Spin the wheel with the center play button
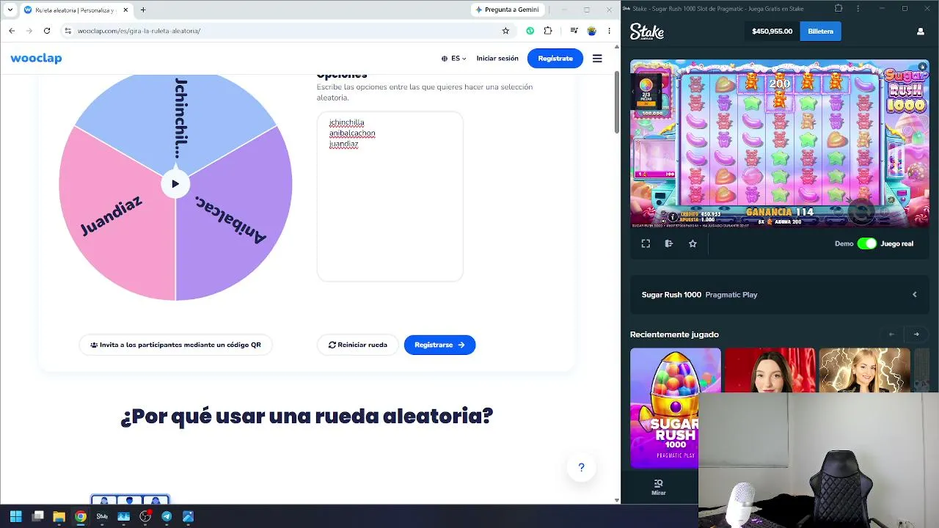 pyautogui.click(x=175, y=184)
